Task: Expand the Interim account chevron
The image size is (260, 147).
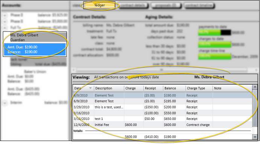Action: 5,103
